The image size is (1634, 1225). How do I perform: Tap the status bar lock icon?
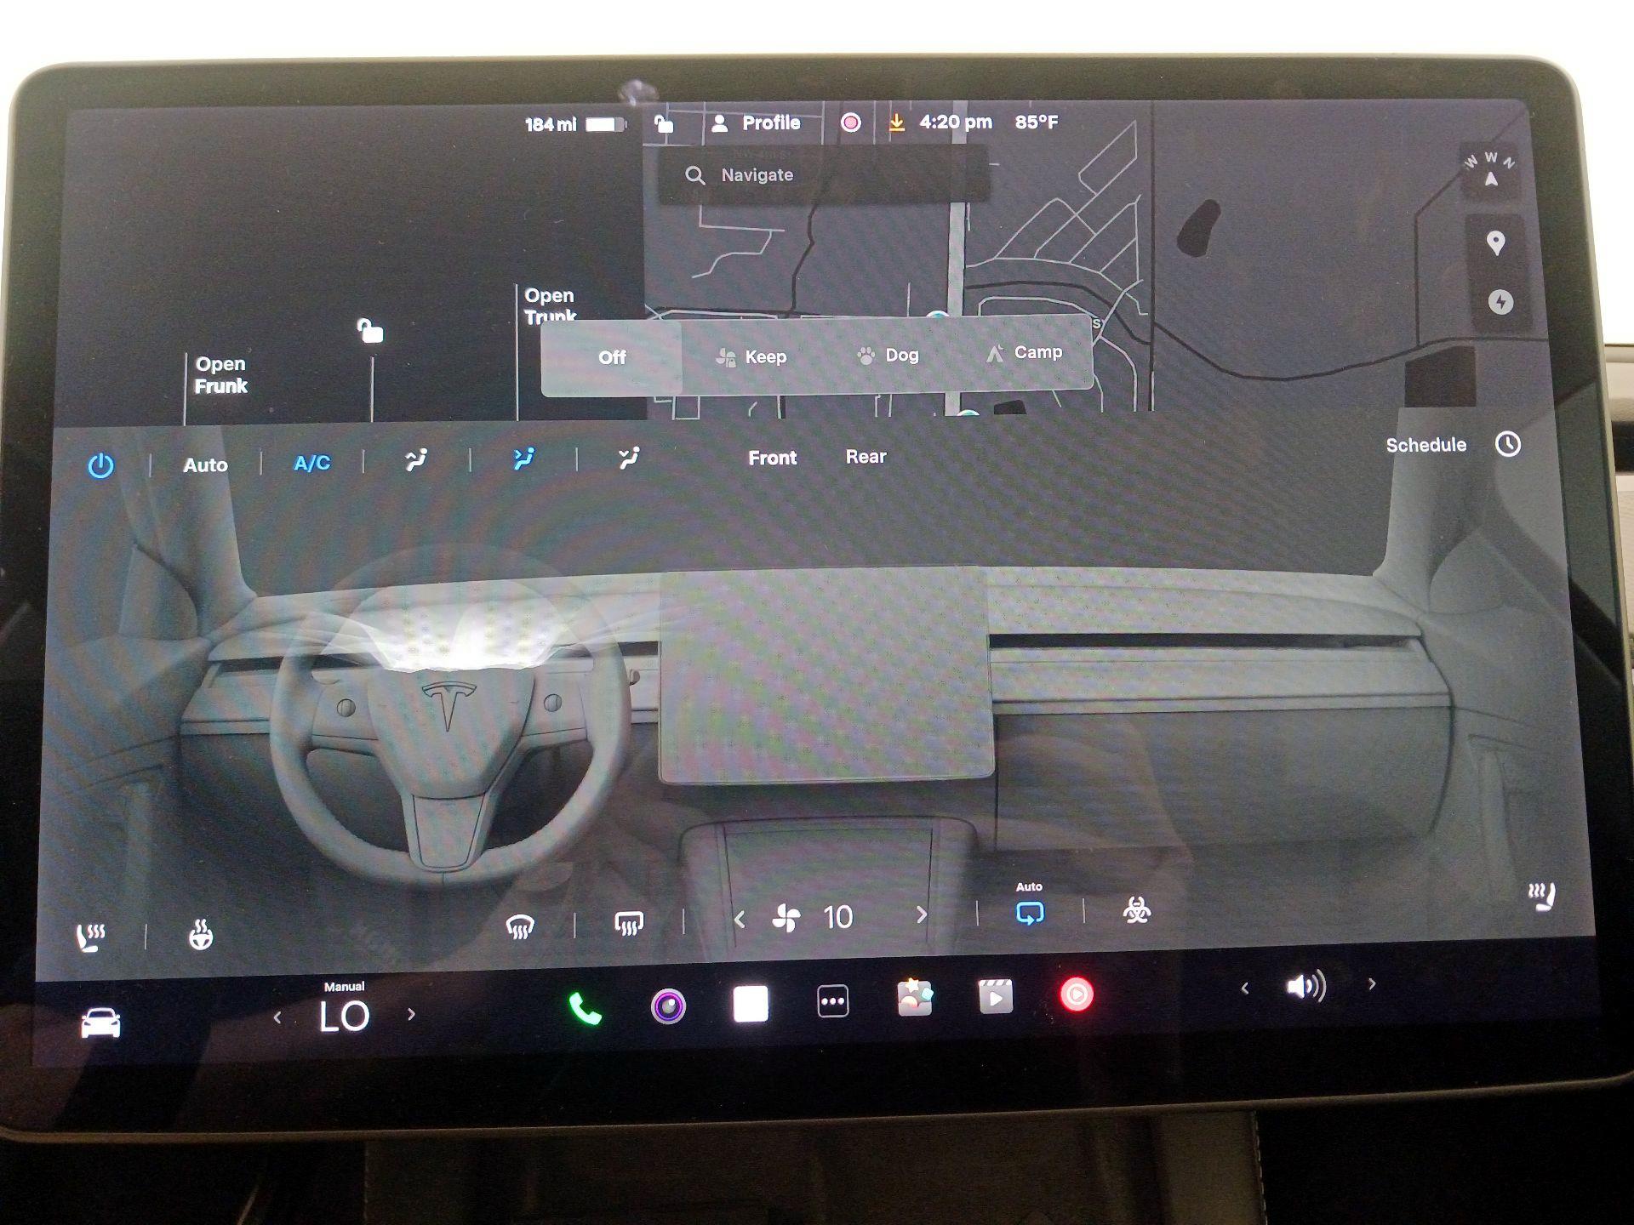pyautogui.click(x=664, y=124)
